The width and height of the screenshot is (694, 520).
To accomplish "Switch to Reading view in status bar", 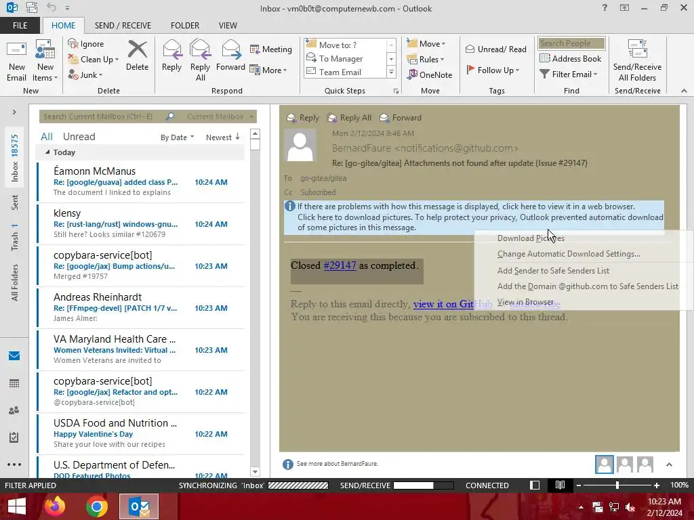I will coord(560,485).
